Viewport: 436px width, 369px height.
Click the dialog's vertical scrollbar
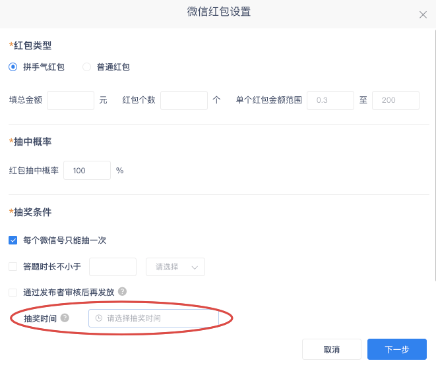point(435,154)
